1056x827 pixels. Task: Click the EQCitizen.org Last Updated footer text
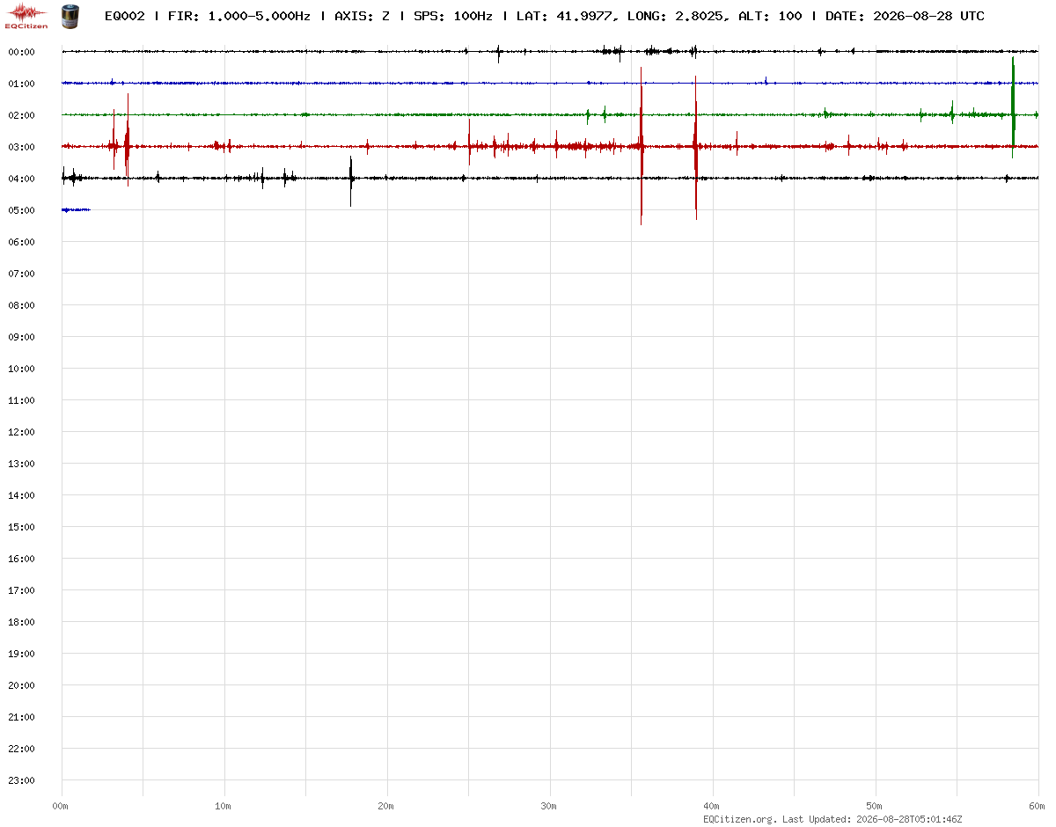pos(832,819)
